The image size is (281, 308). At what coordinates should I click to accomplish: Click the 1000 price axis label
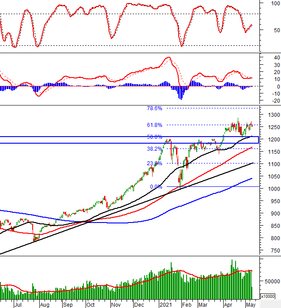point(274,189)
